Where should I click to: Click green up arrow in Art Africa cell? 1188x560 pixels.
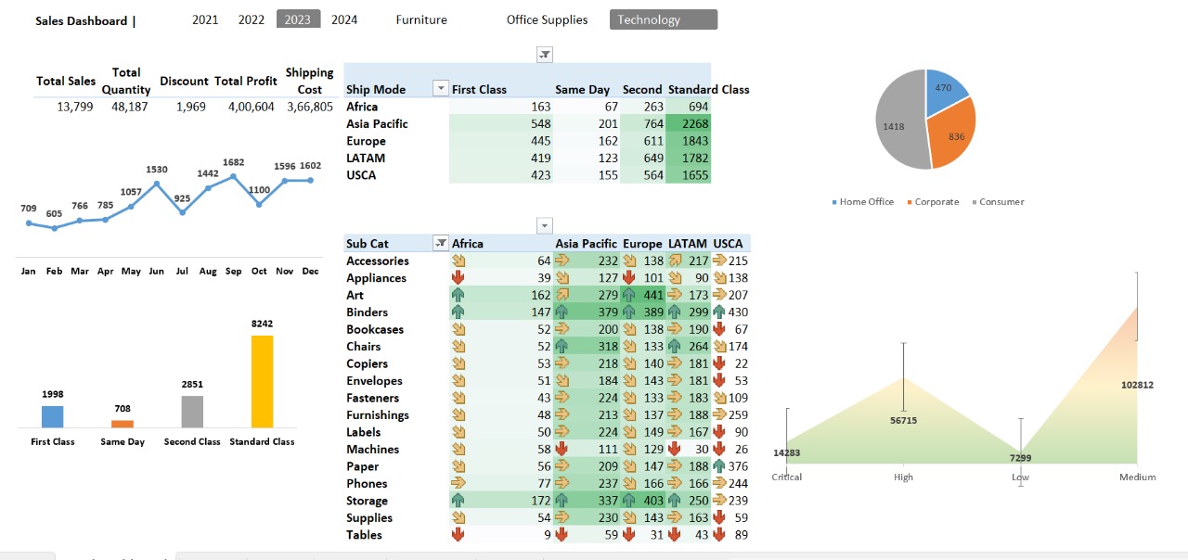point(458,295)
